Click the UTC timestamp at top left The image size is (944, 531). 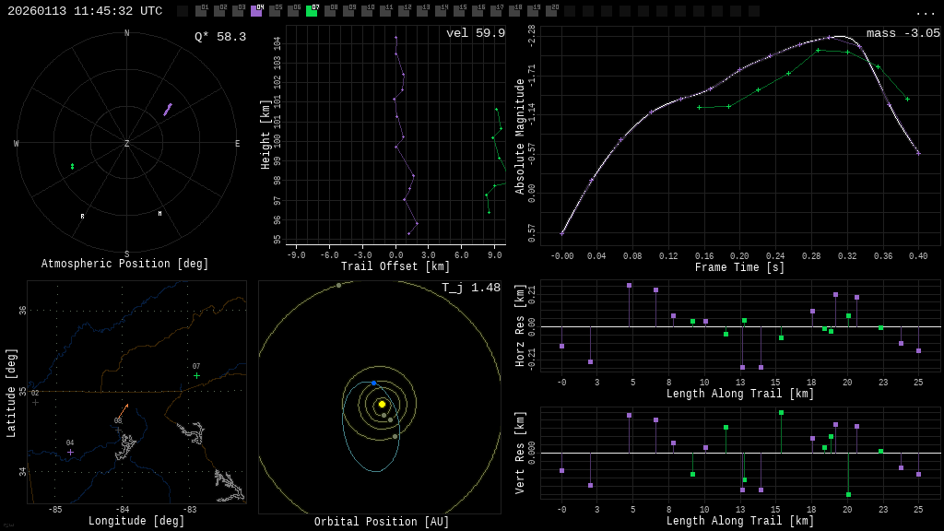pyautogui.click(x=85, y=11)
